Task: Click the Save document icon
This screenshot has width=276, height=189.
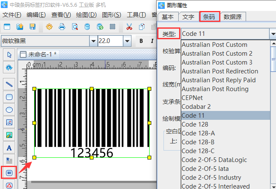Action: tap(32, 27)
